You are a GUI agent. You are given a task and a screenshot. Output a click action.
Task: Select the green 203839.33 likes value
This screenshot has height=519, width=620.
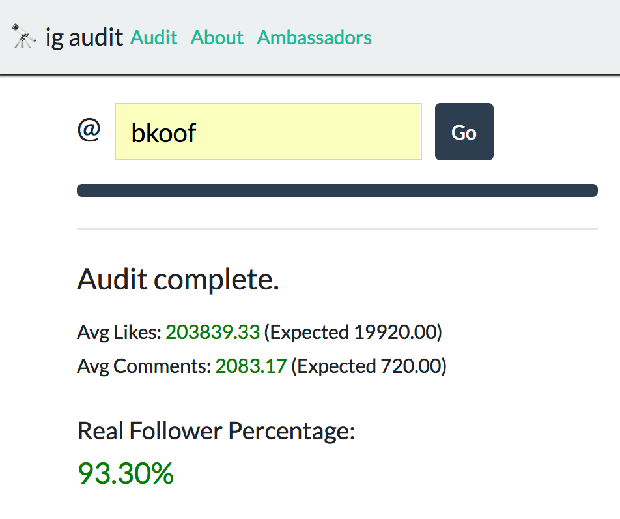tap(212, 333)
